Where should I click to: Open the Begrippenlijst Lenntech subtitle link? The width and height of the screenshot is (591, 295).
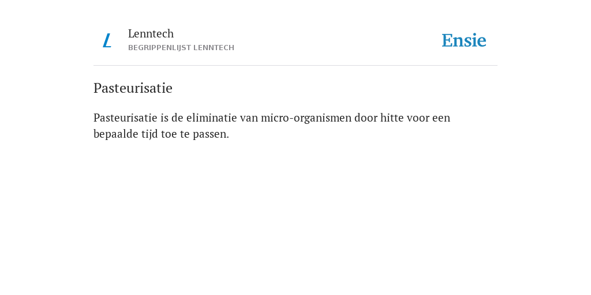click(x=181, y=48)
